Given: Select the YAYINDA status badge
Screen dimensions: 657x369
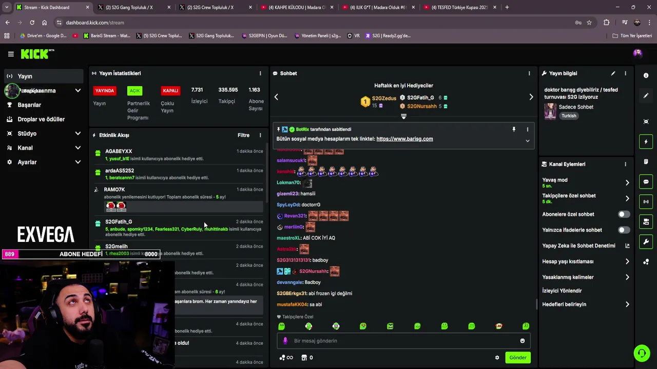Looking at the screenshot, I should point(105,91).
